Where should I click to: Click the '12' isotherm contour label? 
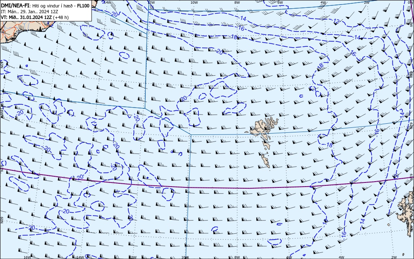336,21
